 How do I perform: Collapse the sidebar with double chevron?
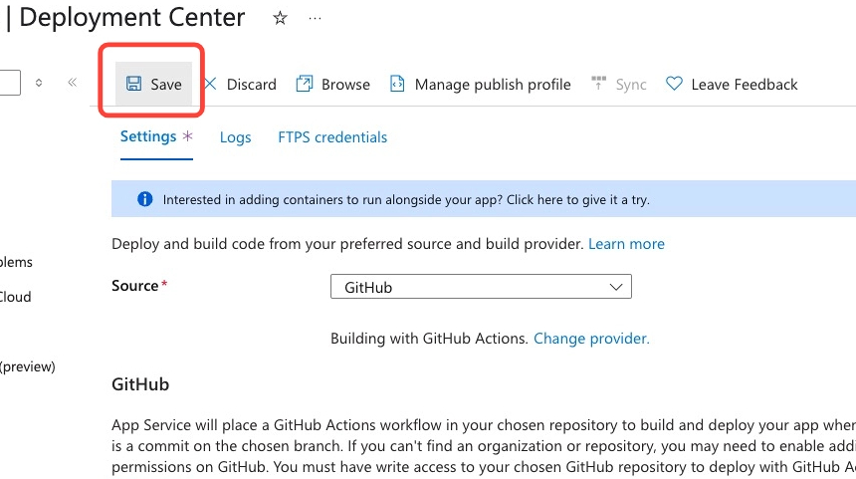point(72,83)
